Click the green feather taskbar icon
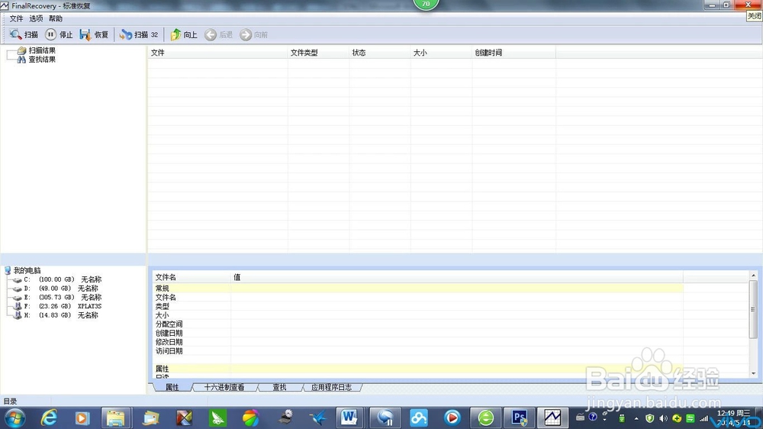This screenshot has height=429, width=763. [x=217, y=418]
